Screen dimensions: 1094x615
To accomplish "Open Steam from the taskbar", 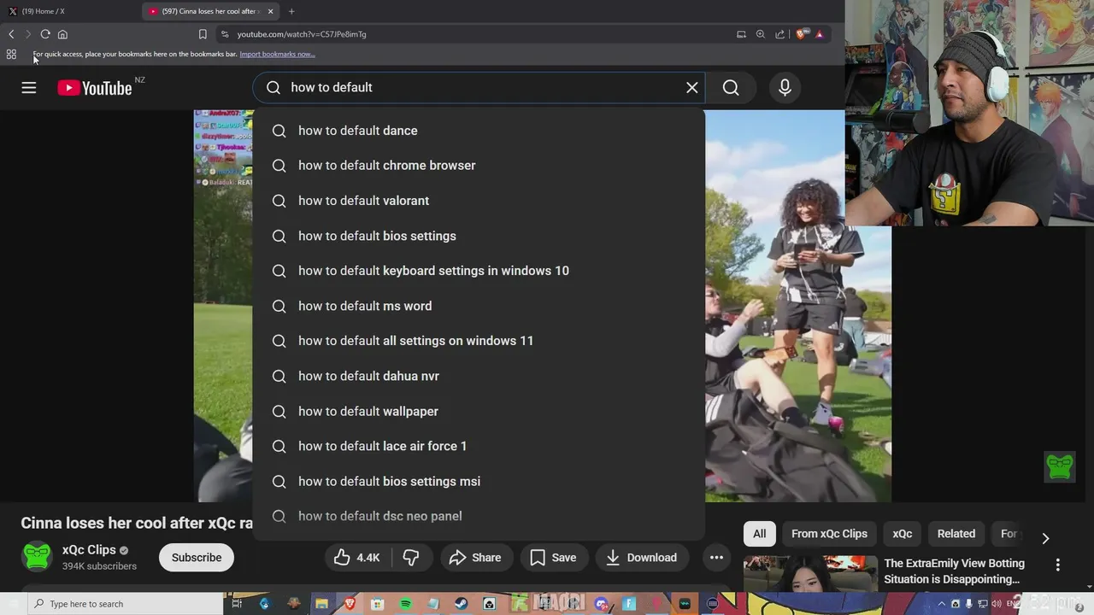I will [462, 604].
